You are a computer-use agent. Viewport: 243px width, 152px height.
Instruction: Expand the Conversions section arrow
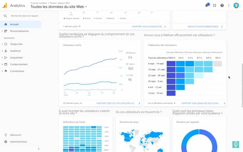point(2,71)
